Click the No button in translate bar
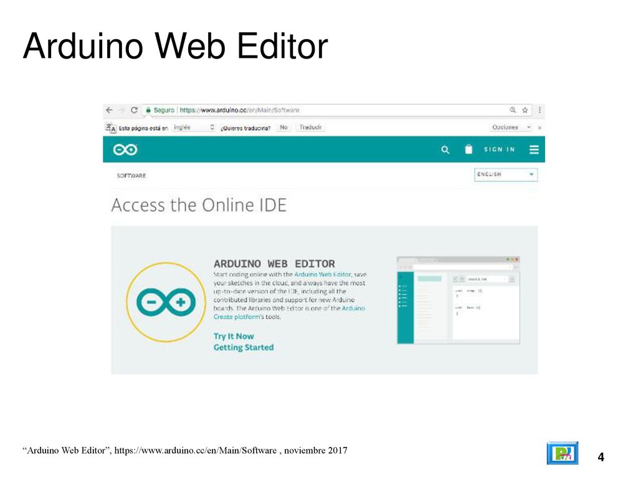This screenshot has height=478, width=638. pyautogui.click(x=283, y=127)
